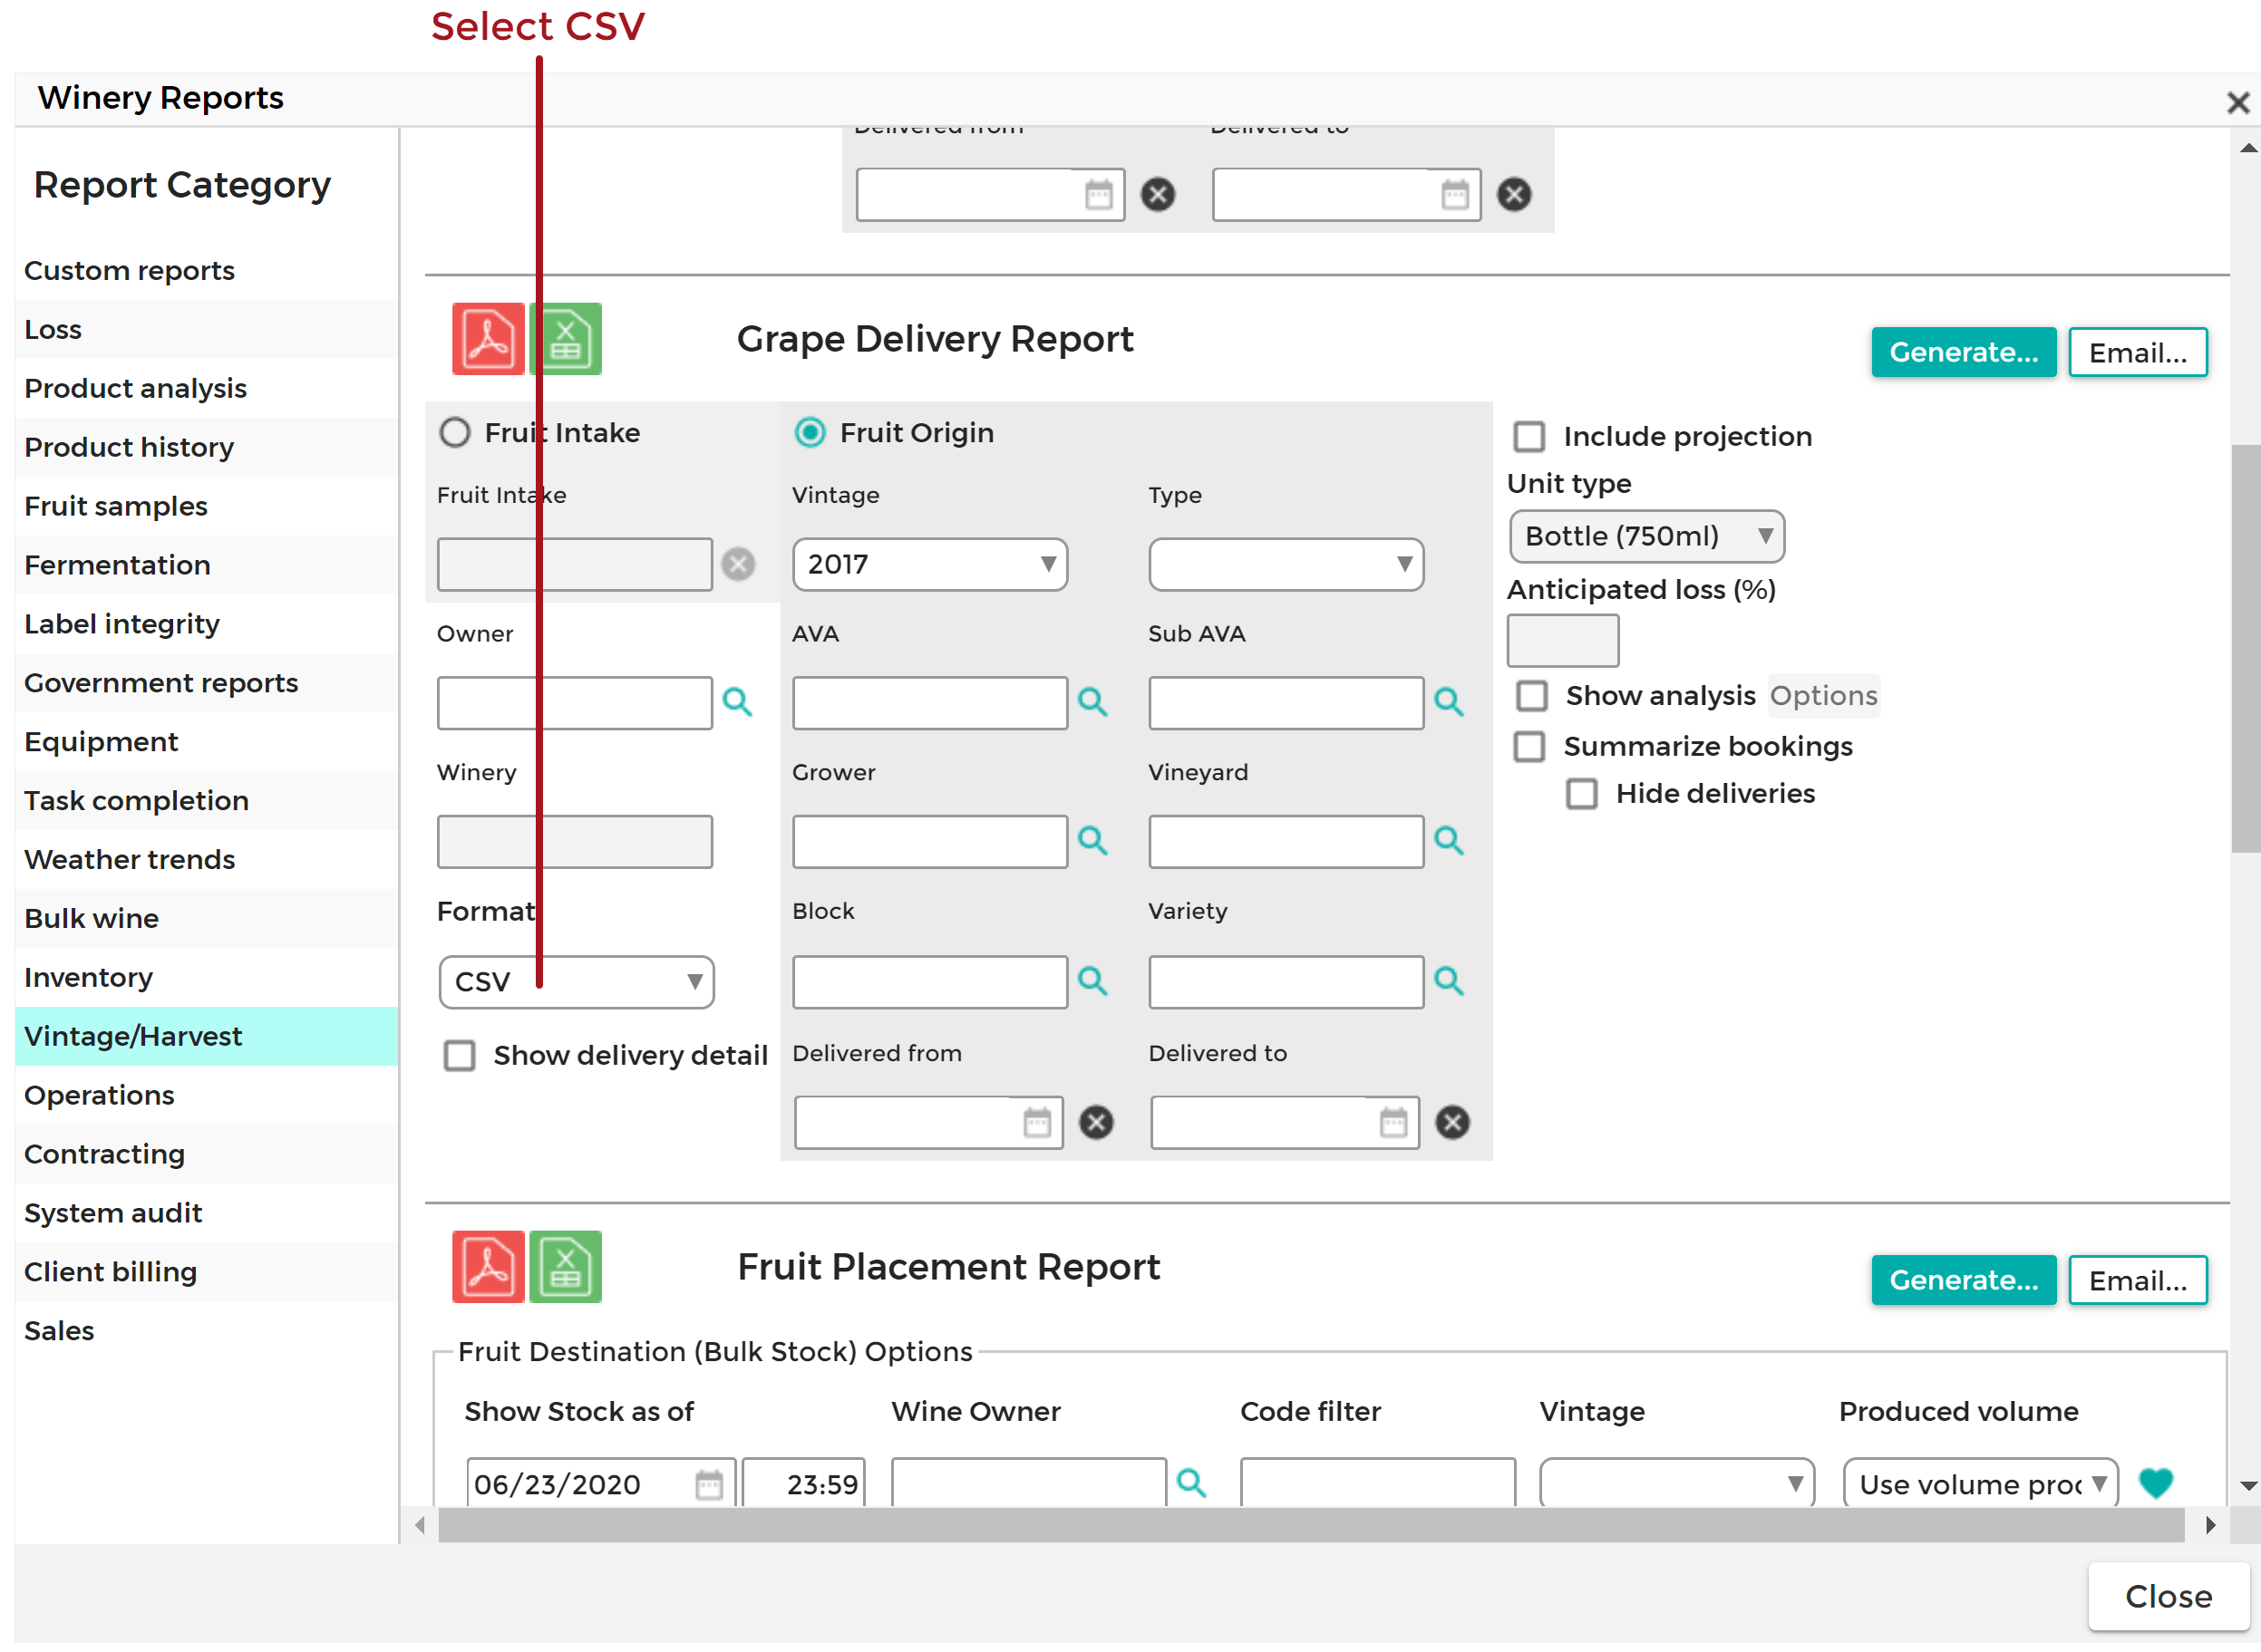
Task: Generate the Grape Delivery Report
Action: click(1964, 352)
